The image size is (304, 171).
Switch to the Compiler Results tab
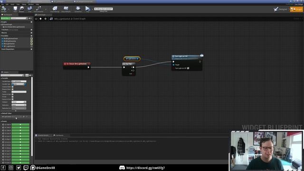(x=43, y=135)
